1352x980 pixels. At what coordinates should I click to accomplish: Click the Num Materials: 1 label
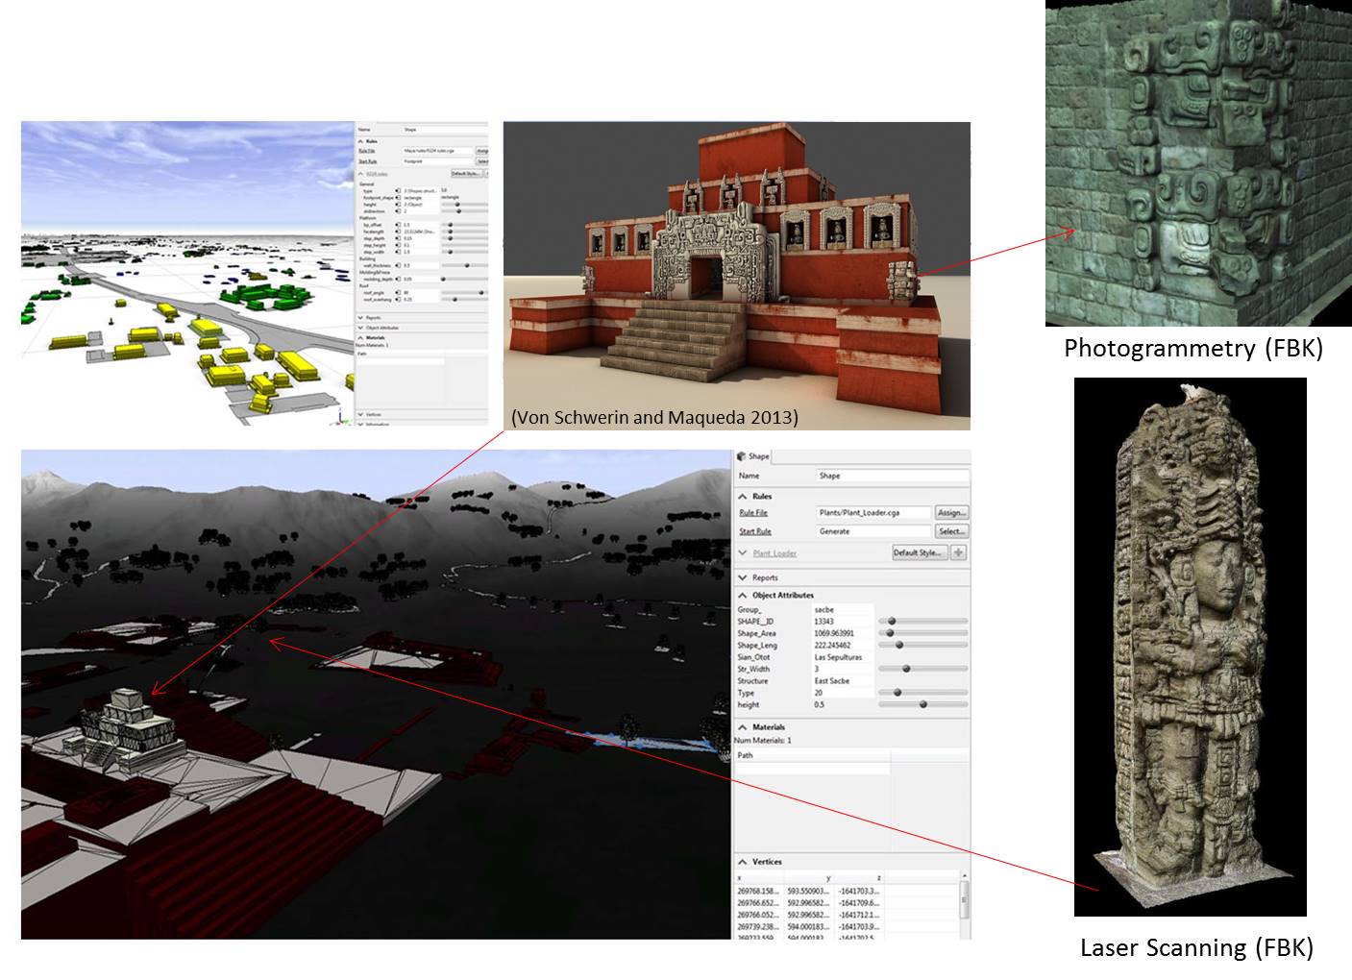pyautogui.click(x=763, y=740)
